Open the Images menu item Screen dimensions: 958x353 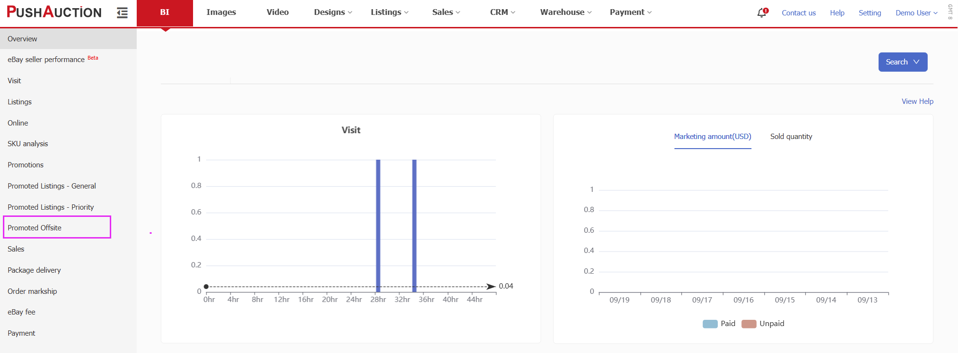[221, 12]
